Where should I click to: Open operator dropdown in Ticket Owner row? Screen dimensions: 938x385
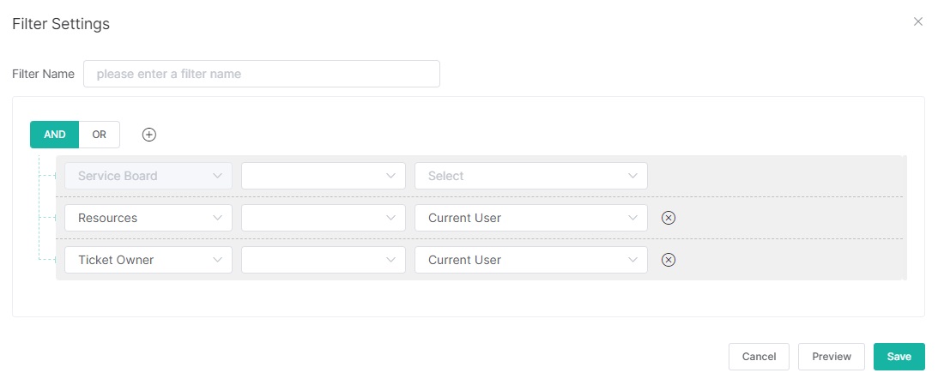(323, 260)
